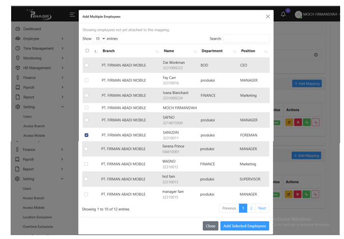This screenshot has width=344, height=239.
Task: Expand the Employee menu chevron in sidebar
Action: (62, 39)
